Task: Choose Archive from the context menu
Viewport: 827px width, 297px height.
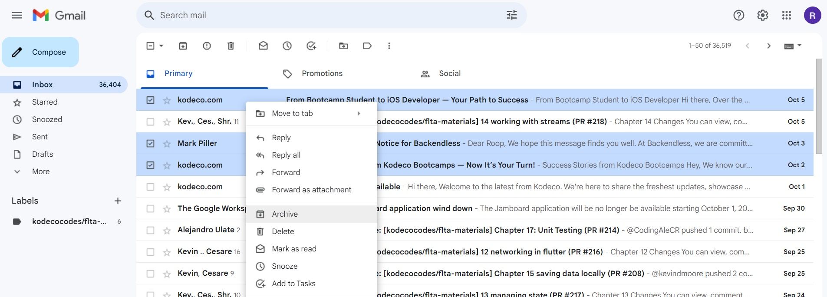Action: (x=285, y=214)
